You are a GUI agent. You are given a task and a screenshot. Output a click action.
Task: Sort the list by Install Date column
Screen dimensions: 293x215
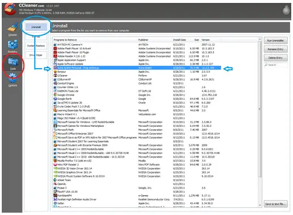pos(179,40)
